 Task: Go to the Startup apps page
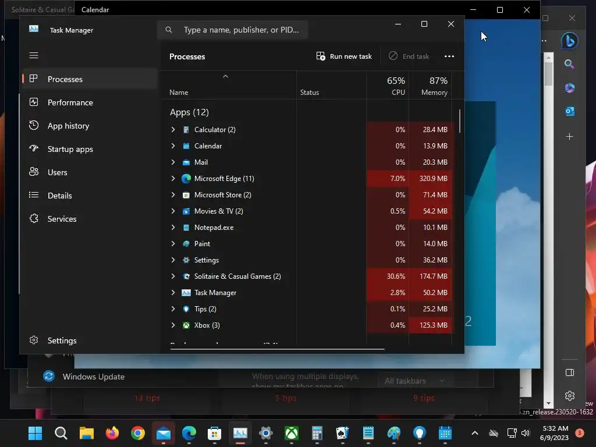tap(90, 149)
